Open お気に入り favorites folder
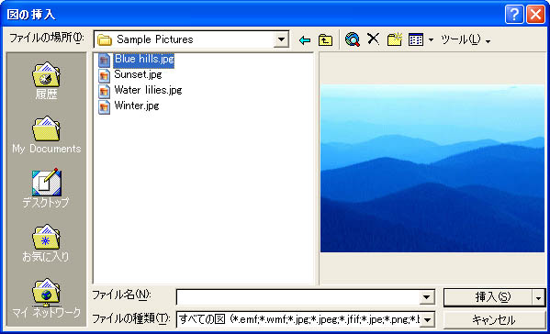550x334 pixels. click(46, 243)
